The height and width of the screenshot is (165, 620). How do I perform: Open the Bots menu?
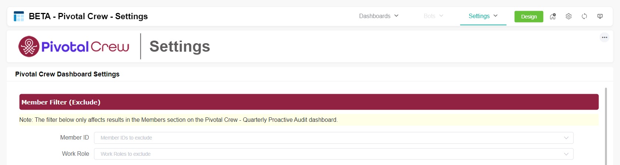pos(429,16)
